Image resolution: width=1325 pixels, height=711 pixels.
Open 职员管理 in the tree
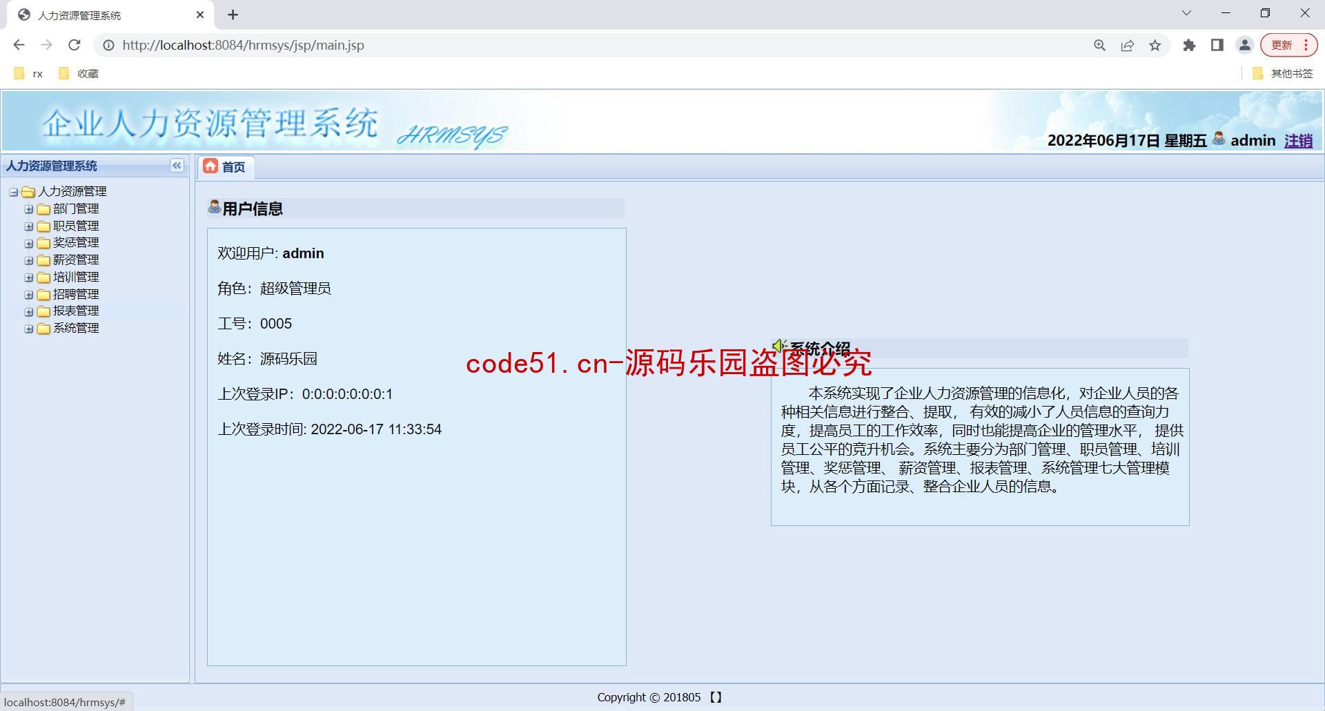click(76, 226)
